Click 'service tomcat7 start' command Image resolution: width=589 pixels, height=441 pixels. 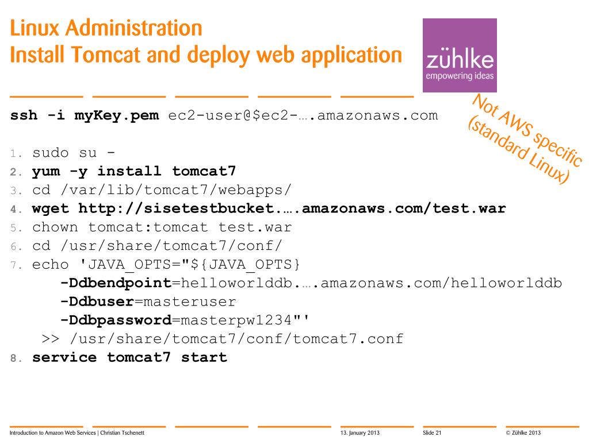coord(129,357)
